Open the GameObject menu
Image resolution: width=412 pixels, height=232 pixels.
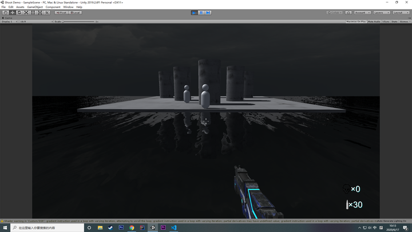point(35,7)
